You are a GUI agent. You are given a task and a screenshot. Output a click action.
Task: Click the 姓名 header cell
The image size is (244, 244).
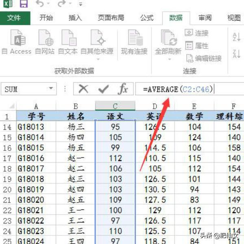[x=76, y=116]
